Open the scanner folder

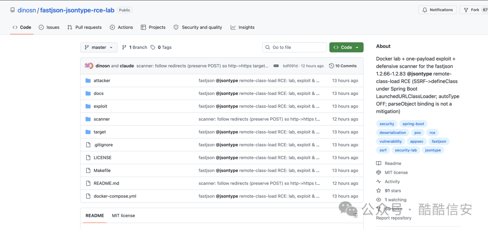(x=102, y=119)
